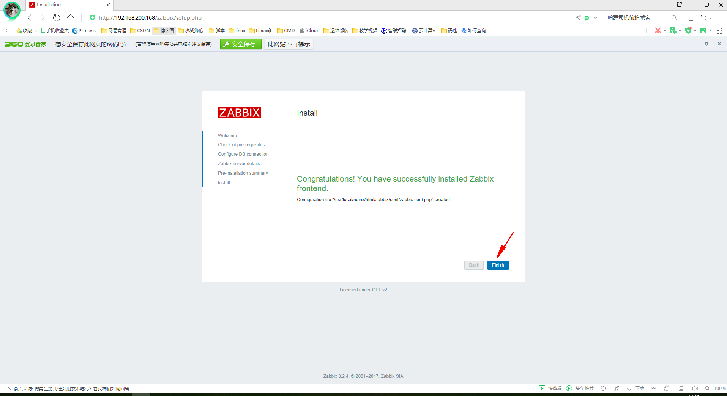The width and height of the screenshot is (727, 396).
Task: Click the search magnifier icon
Action: (674, 17)
